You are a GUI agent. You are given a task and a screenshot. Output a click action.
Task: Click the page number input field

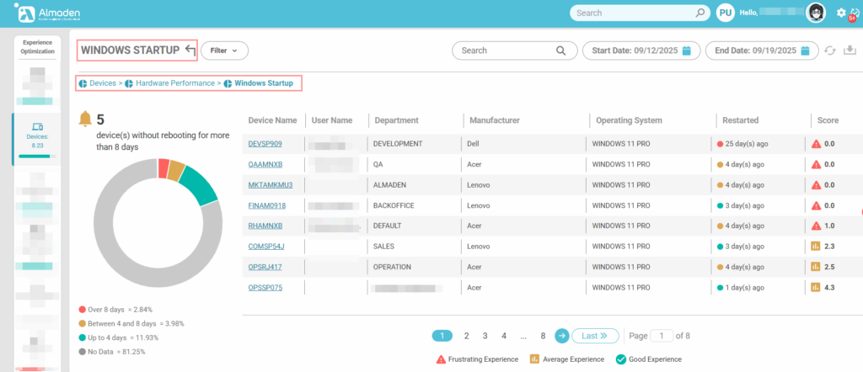click(x=663, y=336)
